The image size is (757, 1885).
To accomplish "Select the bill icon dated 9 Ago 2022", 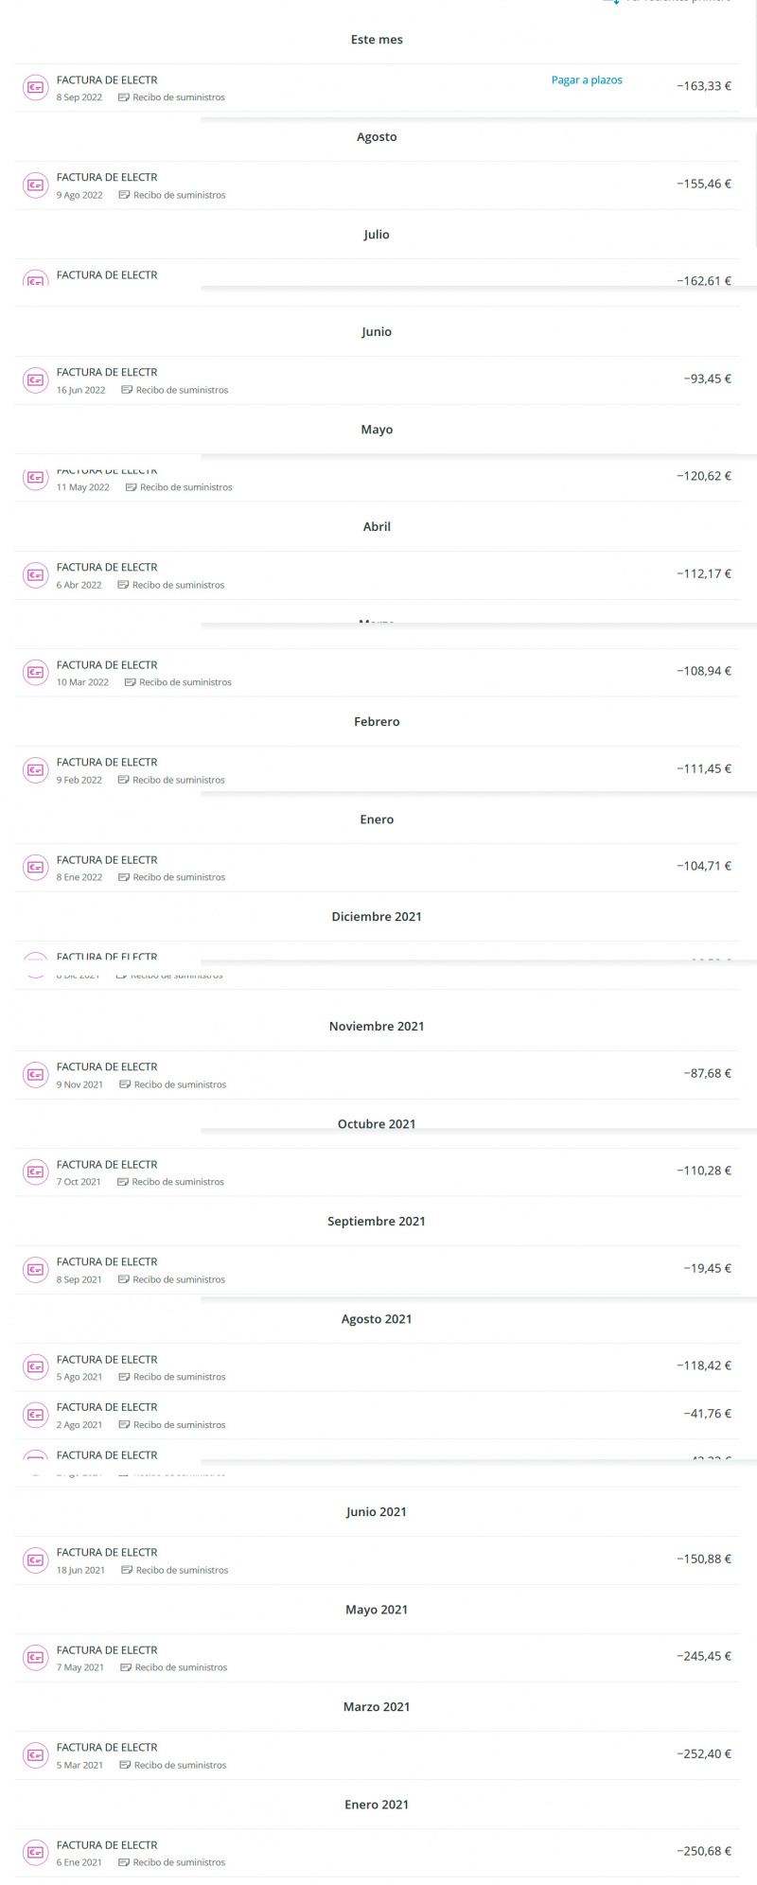I will coord(35,185).
